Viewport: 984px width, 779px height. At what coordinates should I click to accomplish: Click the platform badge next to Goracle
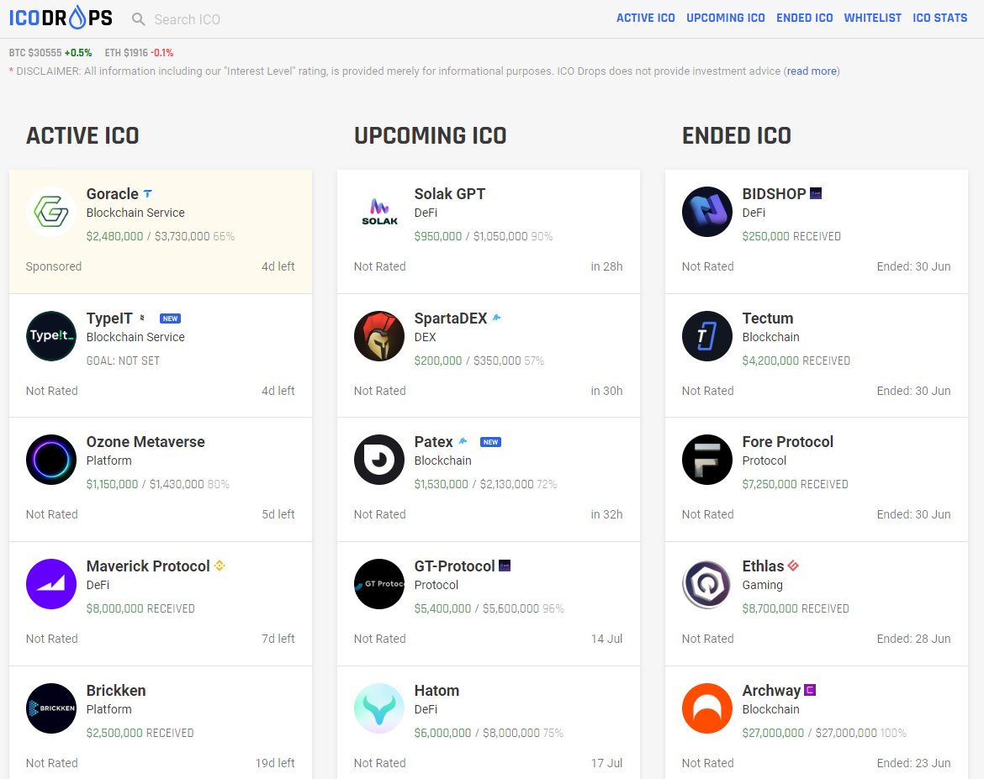click(147, 194)
